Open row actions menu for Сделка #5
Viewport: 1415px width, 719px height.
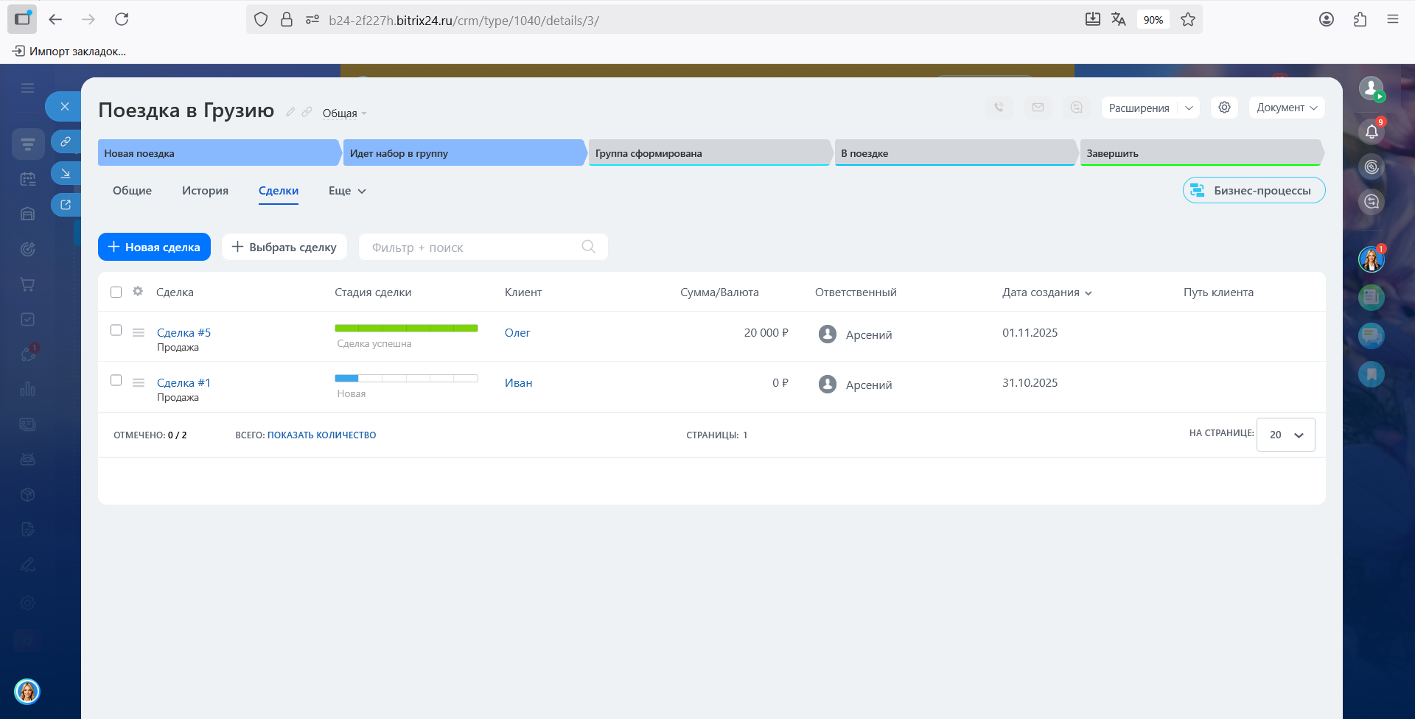(139, 333)
